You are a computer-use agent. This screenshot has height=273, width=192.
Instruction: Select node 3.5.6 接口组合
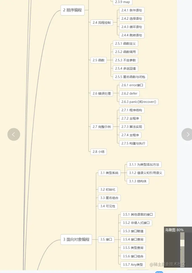click(x=133, y=256)
